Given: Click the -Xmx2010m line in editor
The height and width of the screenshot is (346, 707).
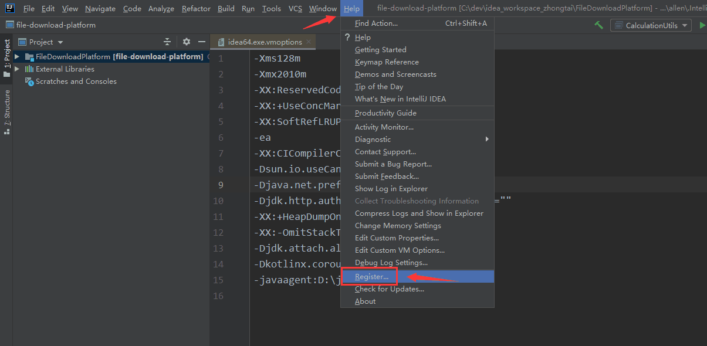Looking at the screenshot, I should pyautogui.click(x=280, y=74).
